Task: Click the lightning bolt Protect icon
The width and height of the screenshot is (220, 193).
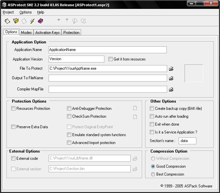Action: [x=32, y=21]
